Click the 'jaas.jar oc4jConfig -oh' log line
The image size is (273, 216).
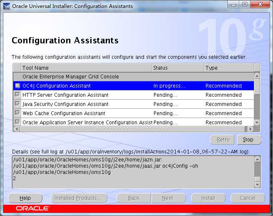click(106, 166)
